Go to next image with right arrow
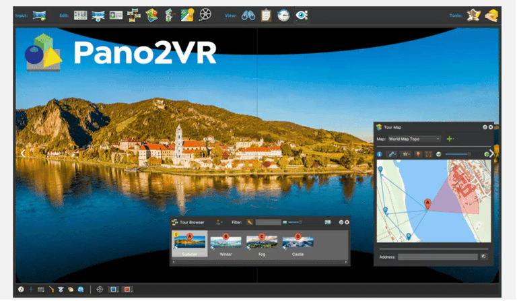The width and height of the screenshot is (517, 301). (x=491, y=154)
